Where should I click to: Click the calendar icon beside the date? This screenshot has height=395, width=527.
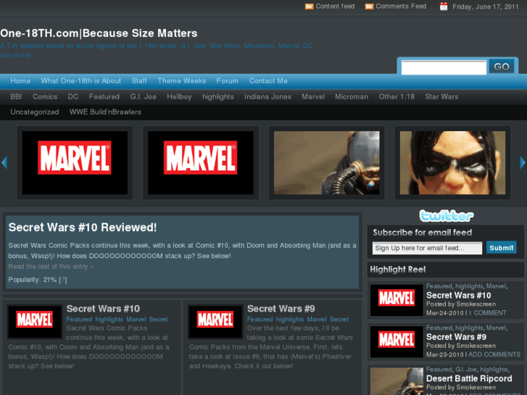(444, 7)
